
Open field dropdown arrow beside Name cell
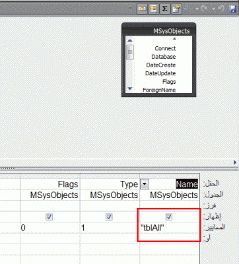[x=145, y=184]
